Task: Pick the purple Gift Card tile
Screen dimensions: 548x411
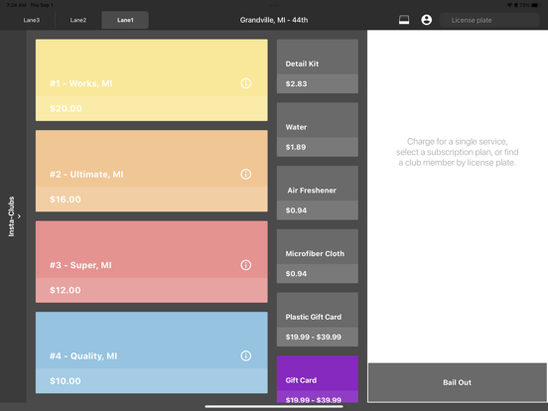Action: (x=318, y=379)
